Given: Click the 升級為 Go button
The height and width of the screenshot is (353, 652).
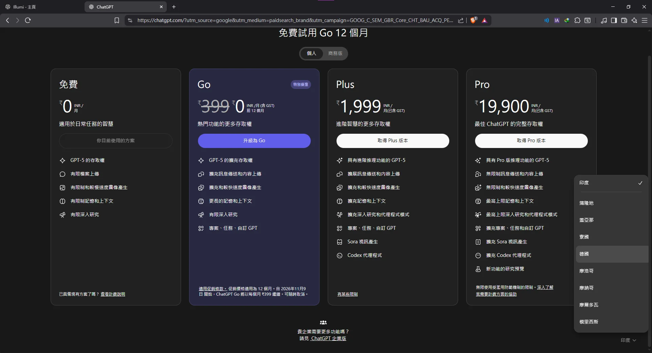Looking at the screenshot, I should (254, 141).
